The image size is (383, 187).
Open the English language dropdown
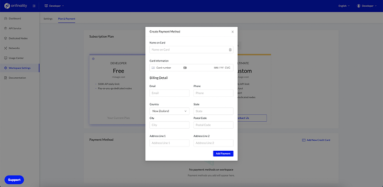coord(344,6)
